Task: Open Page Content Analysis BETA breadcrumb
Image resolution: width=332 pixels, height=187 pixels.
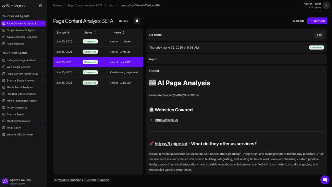Action: 85,5
